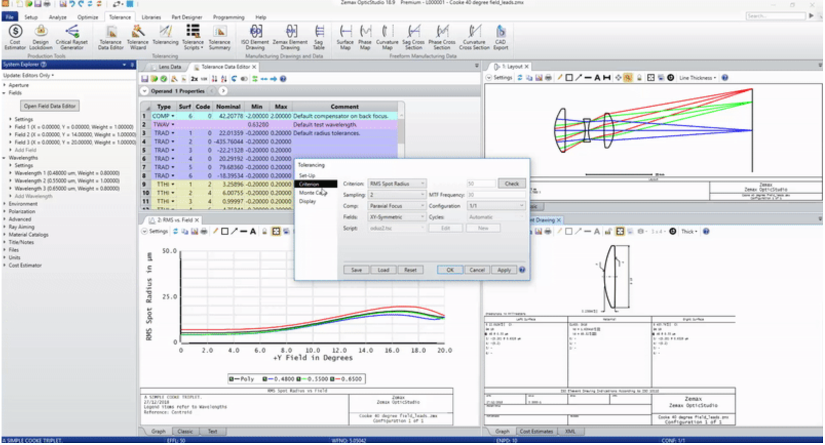This screenshot has width=825, height=445.
Task: Refresh the Layout window
Action: pos(520,78)
